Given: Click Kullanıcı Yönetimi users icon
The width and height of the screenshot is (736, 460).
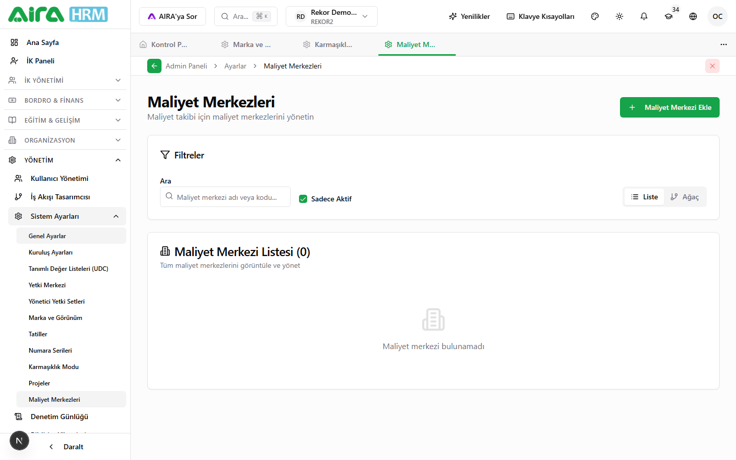Looking at the screenshot, I should click(x=18, y=178).
